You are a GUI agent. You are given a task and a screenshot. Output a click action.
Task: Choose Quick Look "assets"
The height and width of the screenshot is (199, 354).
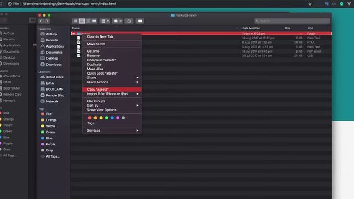tap(112, 74)
